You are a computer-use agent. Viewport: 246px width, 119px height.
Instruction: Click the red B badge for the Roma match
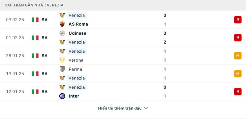pyautogui.click(x=238, y=20)
